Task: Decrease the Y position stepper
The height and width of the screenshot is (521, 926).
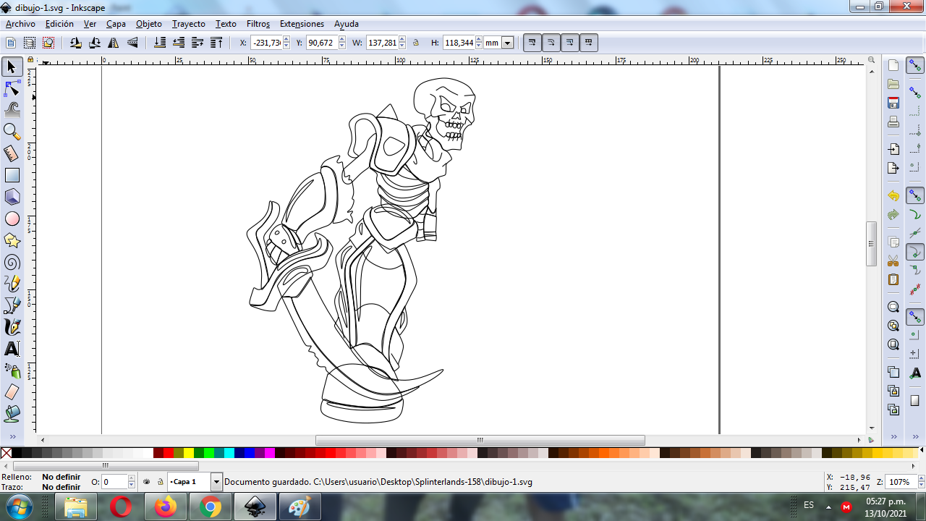Action: pyautogui.click(x=342, y=46)
